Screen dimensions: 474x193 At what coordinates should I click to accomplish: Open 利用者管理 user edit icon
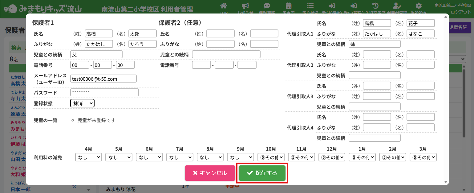coord(397,6)
